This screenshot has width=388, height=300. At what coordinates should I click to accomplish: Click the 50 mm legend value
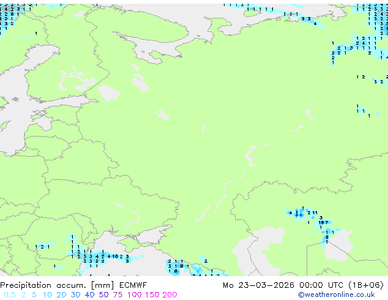(103, 295)
